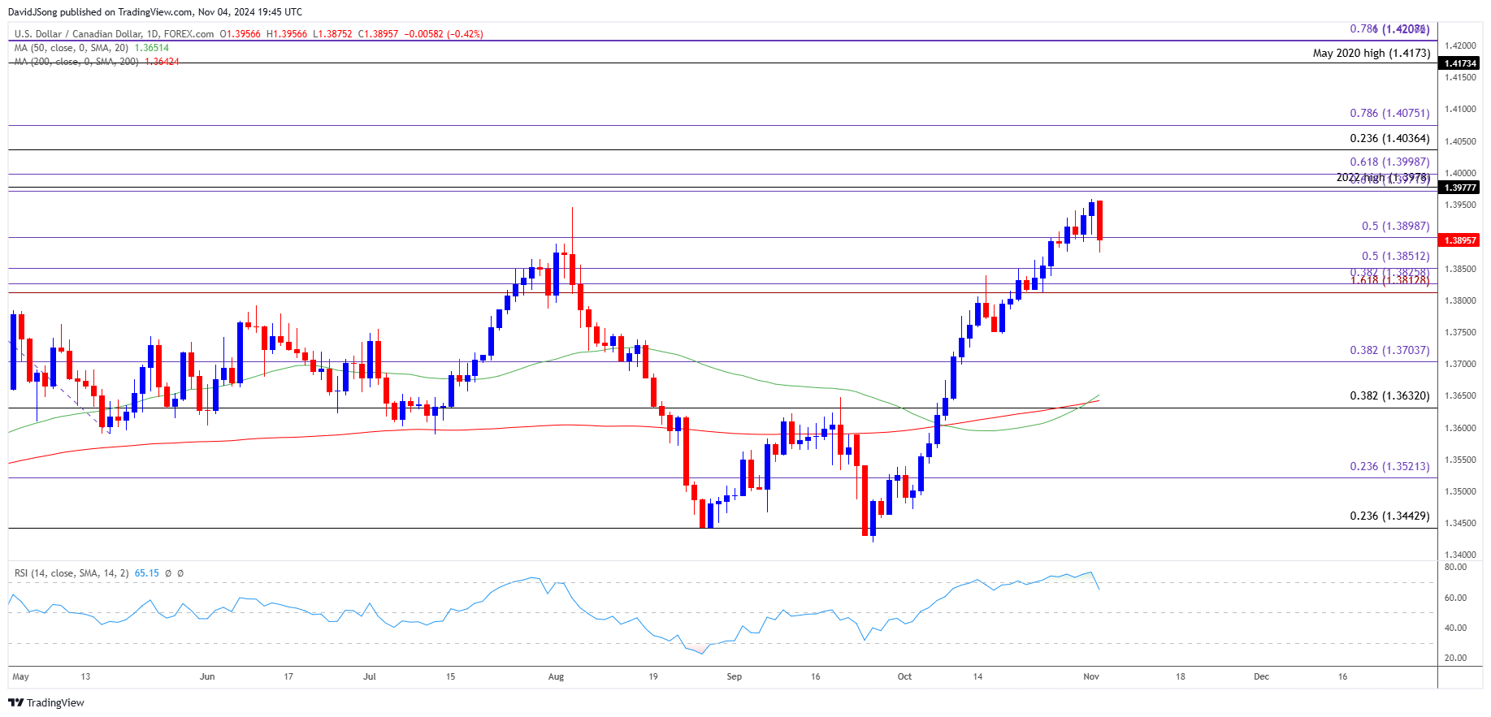
Task: Click the RSI value 65.15
Action: tap(146, 573)
